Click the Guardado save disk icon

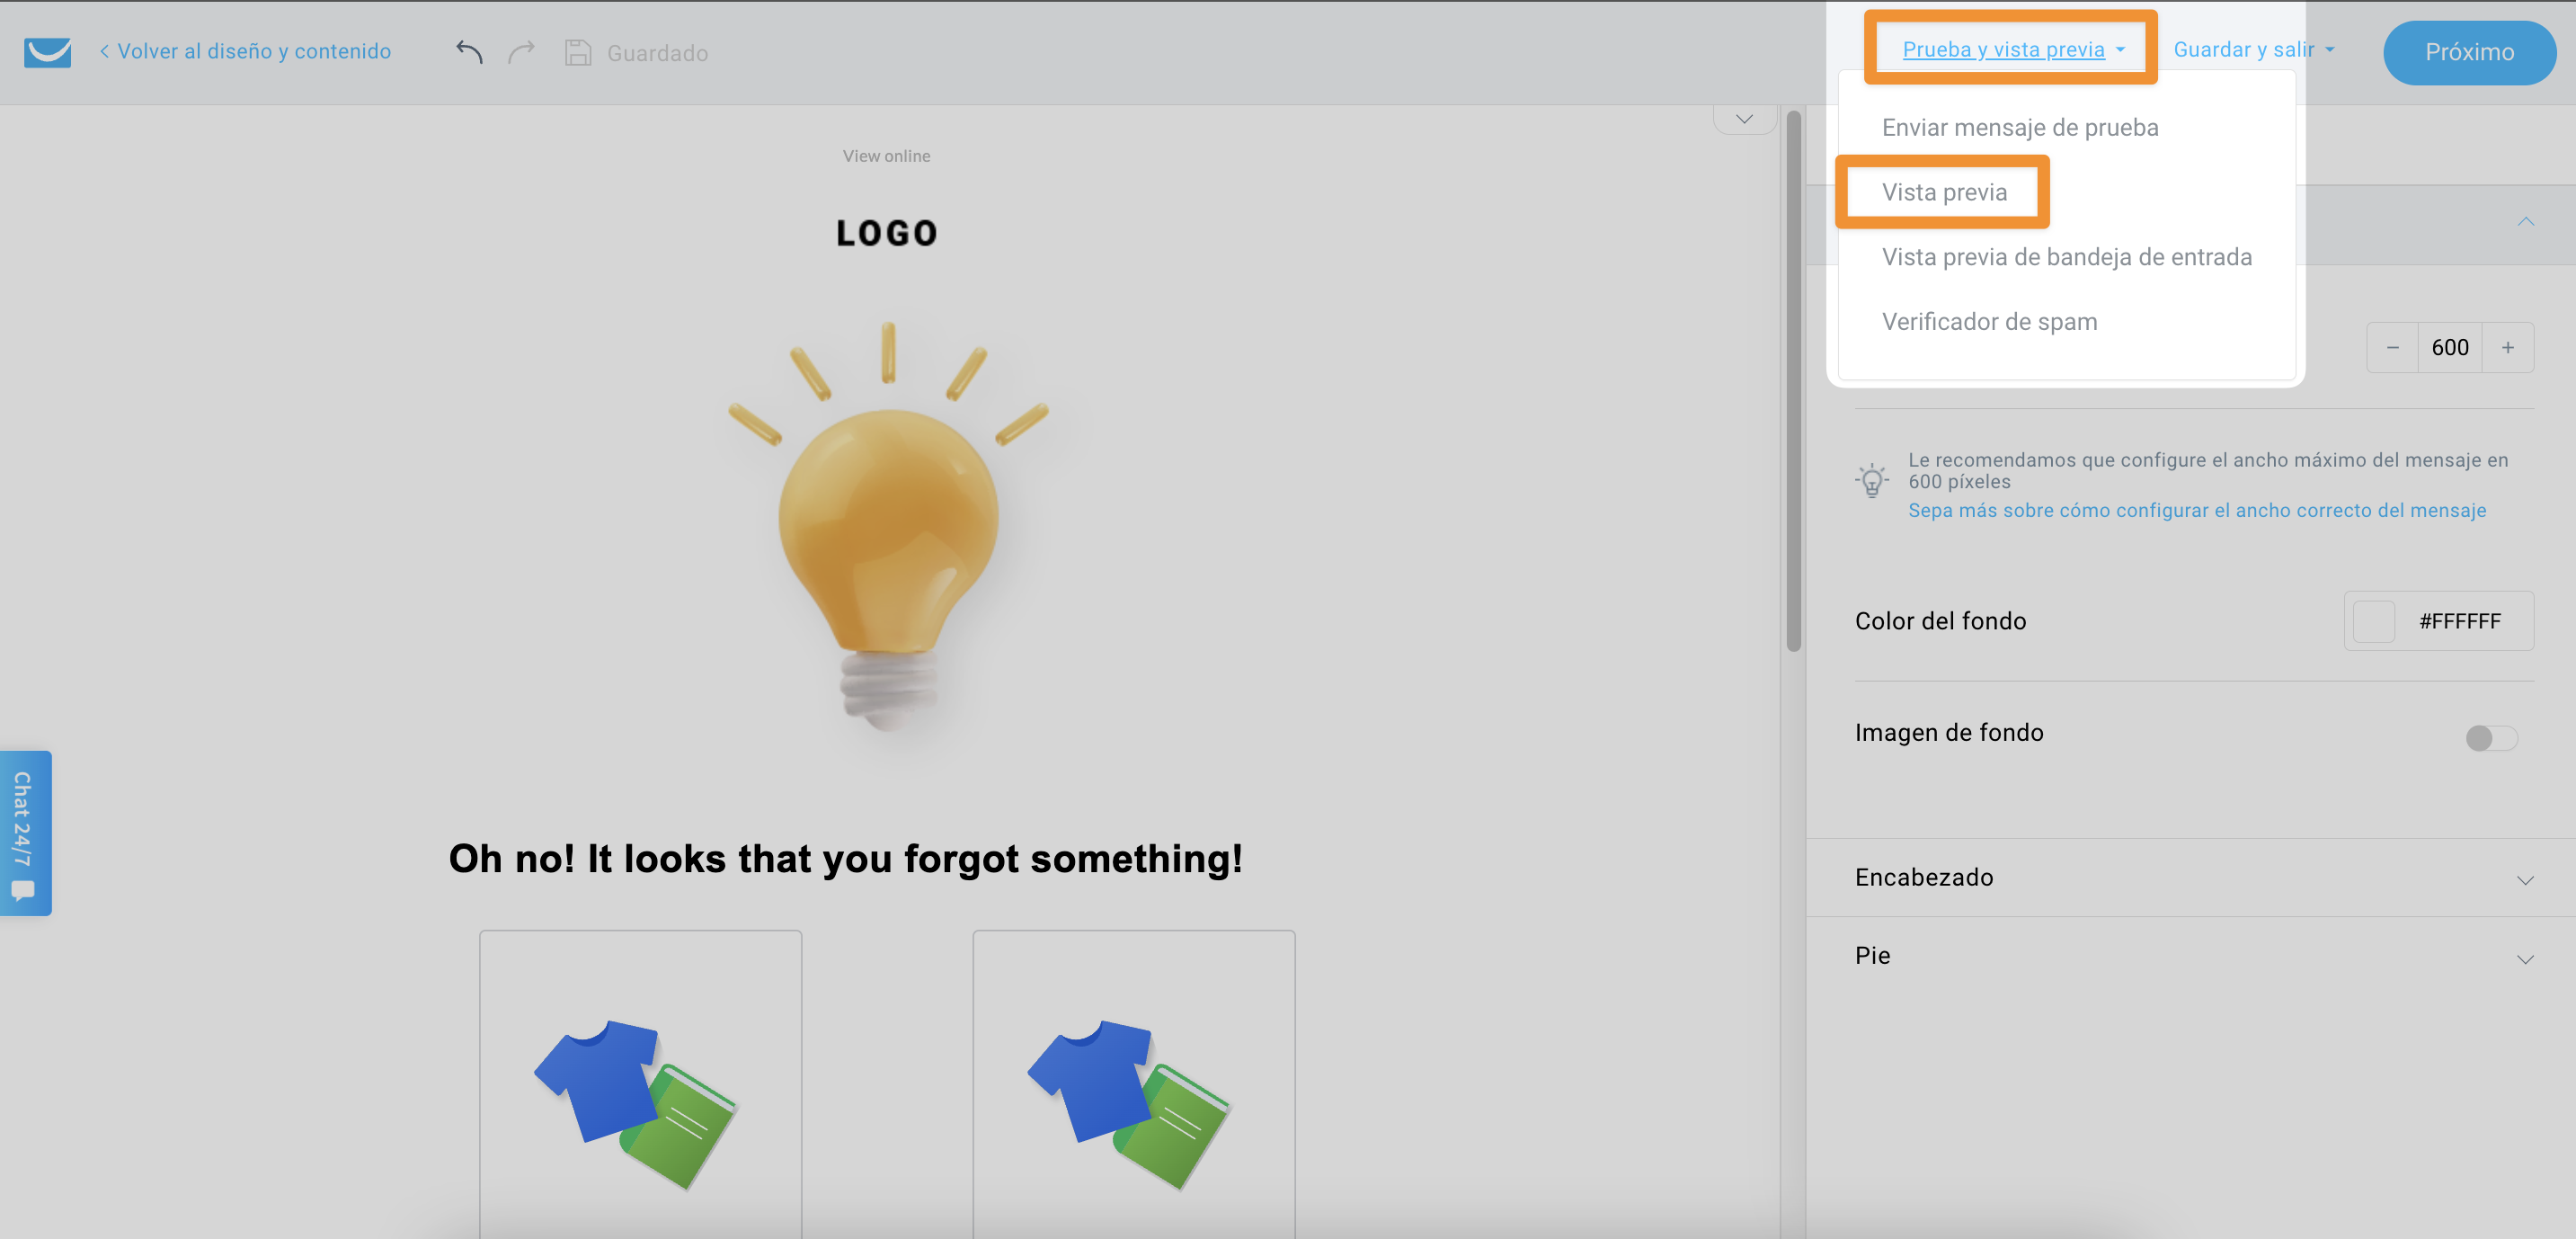pyautogui.click(x=578, y=52)
